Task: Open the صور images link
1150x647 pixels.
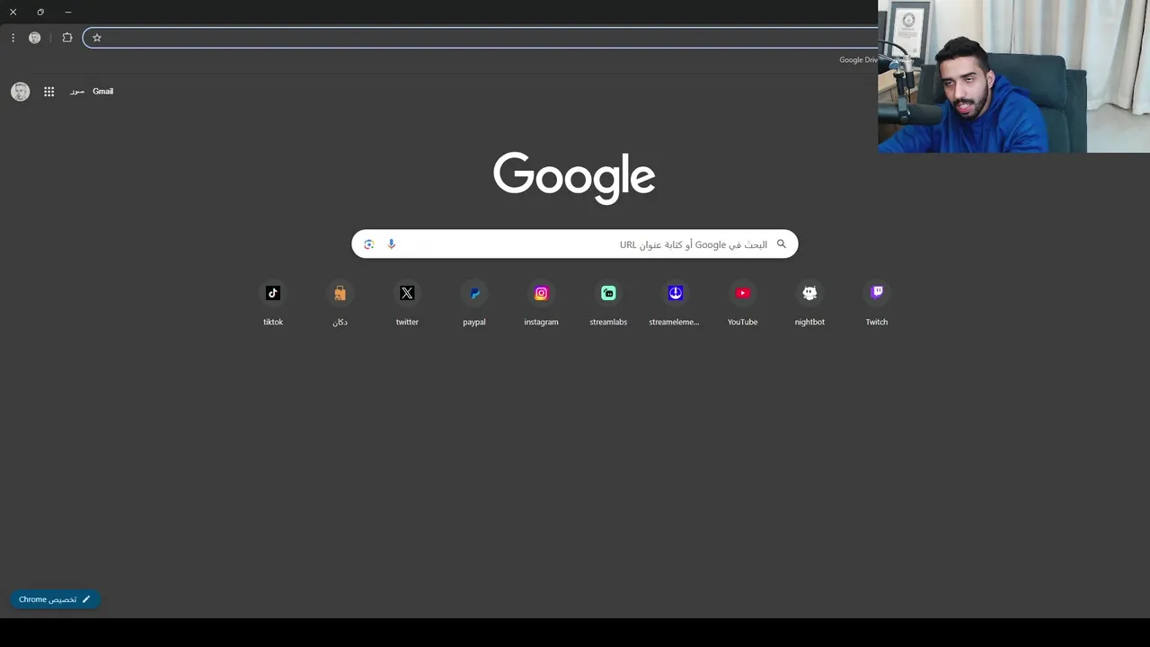Action: [x=77, y=92]
